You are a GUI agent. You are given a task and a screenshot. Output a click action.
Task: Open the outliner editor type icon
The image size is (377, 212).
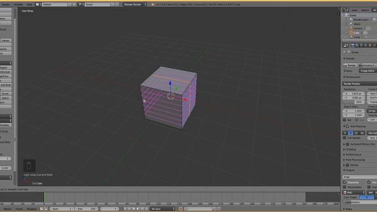(346, 10)
